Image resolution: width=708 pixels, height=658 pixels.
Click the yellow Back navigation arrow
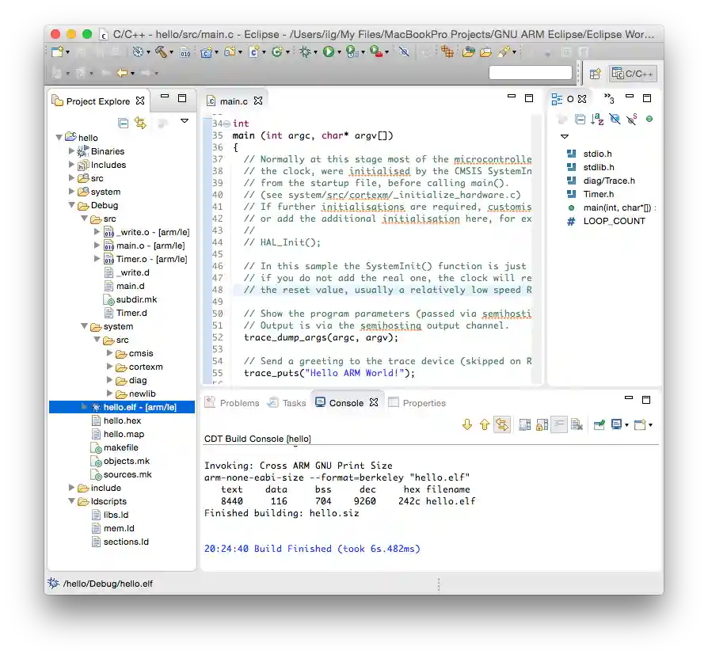[122, 73]
